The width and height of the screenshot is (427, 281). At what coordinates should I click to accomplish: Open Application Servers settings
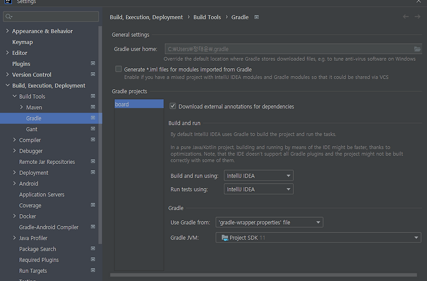42,195
